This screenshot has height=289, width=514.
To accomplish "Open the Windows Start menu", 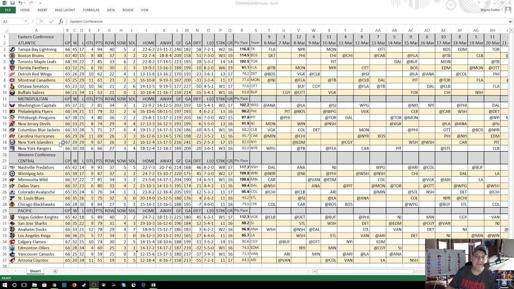I will 4,285.
